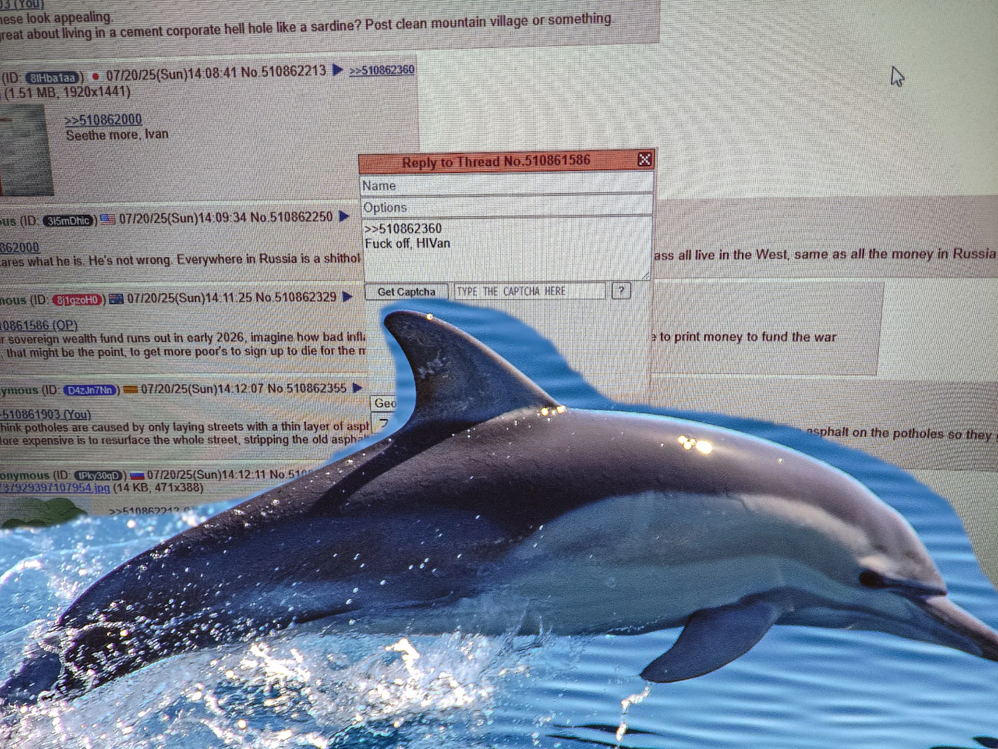
Task: Click the timestamp 07/20/25(Sun)14:12:07
Action: point(202,388)
